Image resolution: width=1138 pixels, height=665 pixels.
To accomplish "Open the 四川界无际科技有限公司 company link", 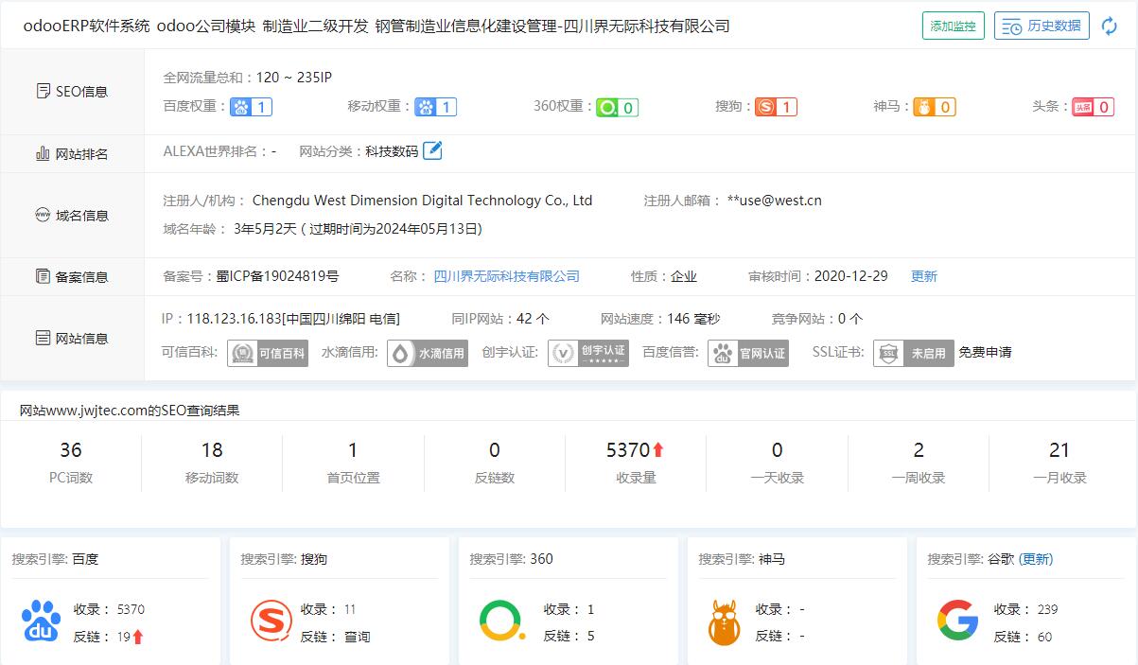I will pos(506,276).
